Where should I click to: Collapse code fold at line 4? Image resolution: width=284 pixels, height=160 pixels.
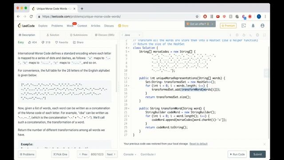tap(129, 48)
